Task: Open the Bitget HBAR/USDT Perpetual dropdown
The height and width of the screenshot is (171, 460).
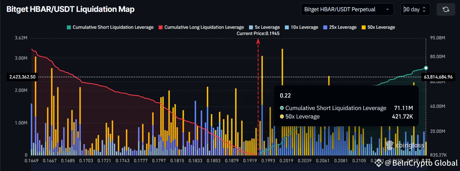Action: tap(347, 9)
